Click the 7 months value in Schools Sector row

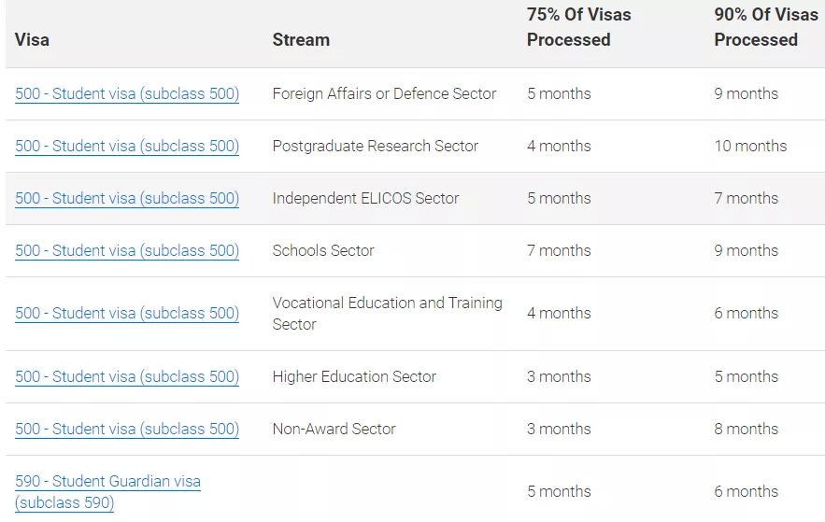559,250
